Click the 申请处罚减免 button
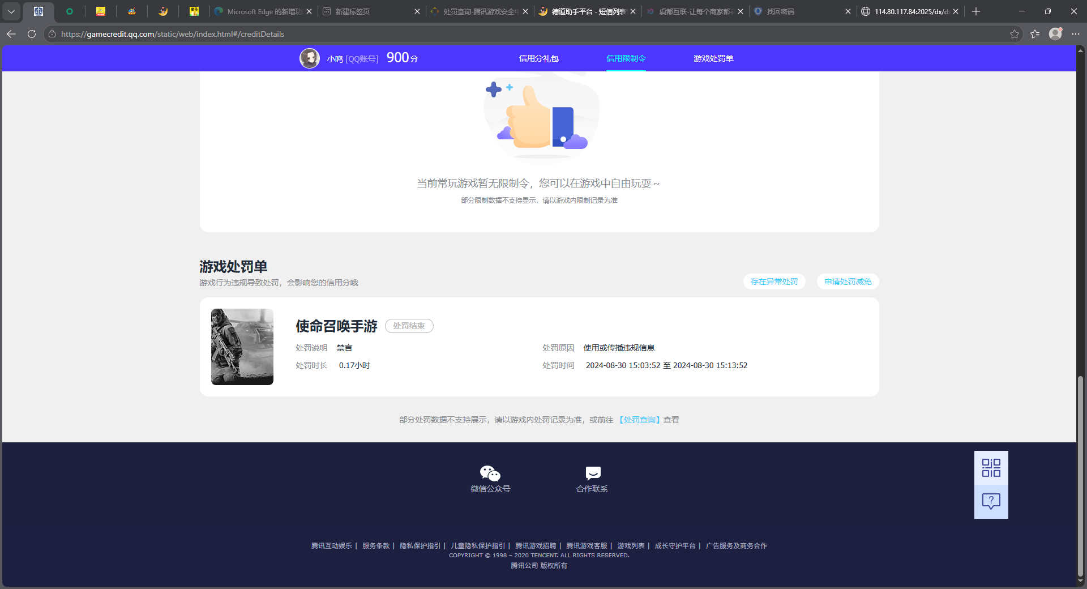 click(x=848, y=281)
